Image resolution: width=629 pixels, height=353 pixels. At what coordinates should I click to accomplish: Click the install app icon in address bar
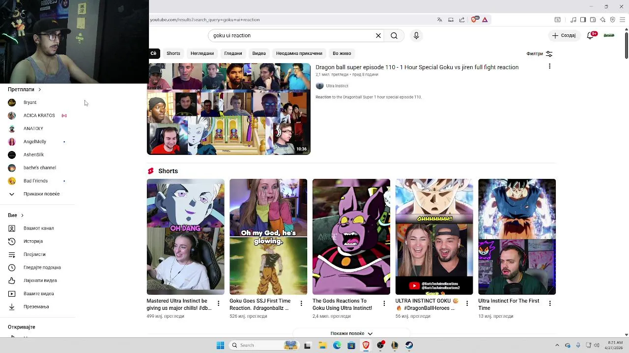coord(451,20)
